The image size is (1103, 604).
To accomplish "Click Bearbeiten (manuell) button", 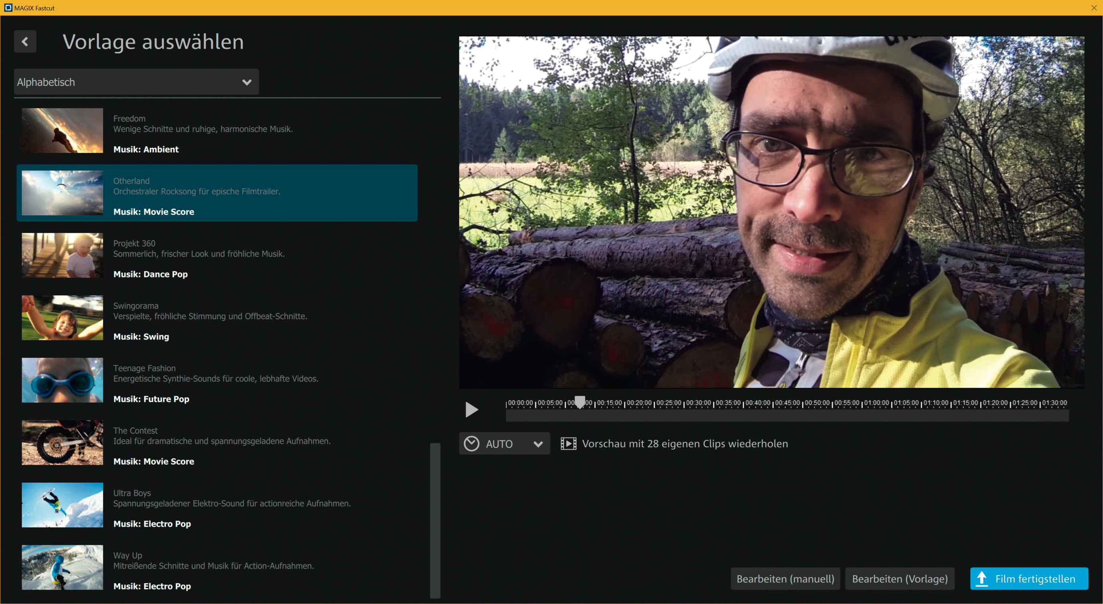I will click(785, 579).
